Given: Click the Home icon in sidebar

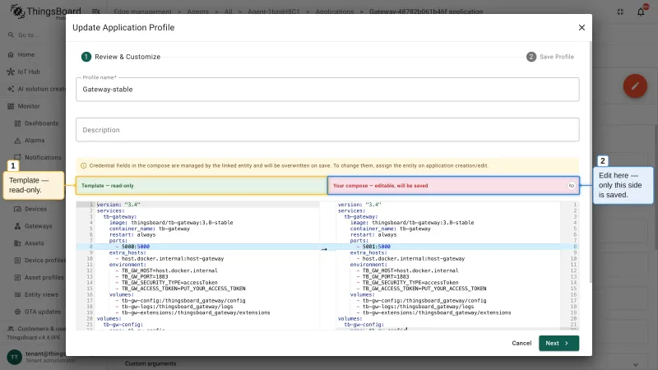Looking at the screenshot, I should (11, 54).
